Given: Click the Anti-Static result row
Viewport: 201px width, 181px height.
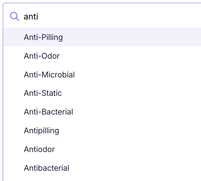Looking at the screenshot, I should pyautogui.click(x=102, y=93).
